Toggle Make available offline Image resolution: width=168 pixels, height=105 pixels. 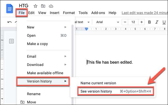45,73
